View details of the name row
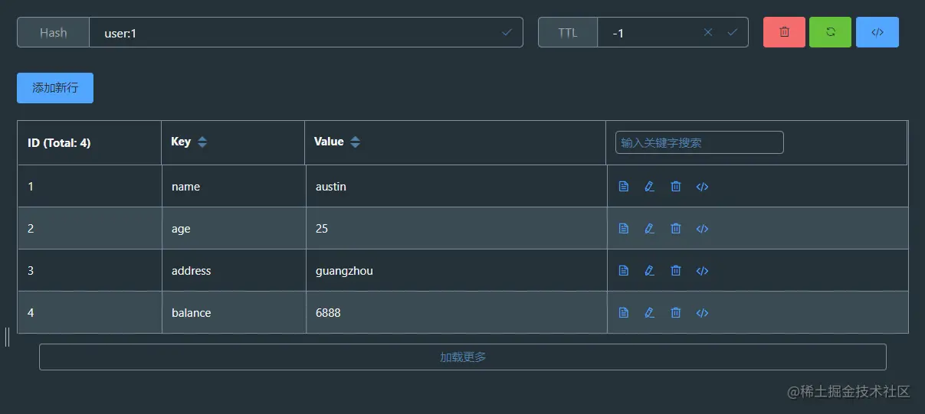The height and width of the screenshot is (414, 925). coord(624,187)
